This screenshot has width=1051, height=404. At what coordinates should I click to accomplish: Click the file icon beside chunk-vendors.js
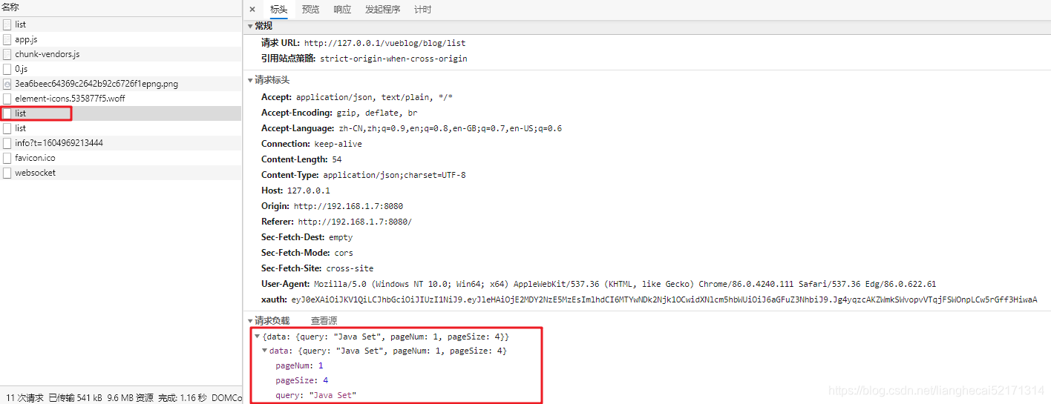(7, 54)
